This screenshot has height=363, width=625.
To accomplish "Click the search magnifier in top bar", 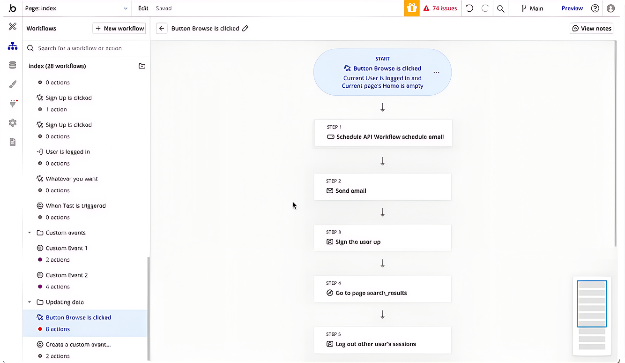I will pos(501,8).
